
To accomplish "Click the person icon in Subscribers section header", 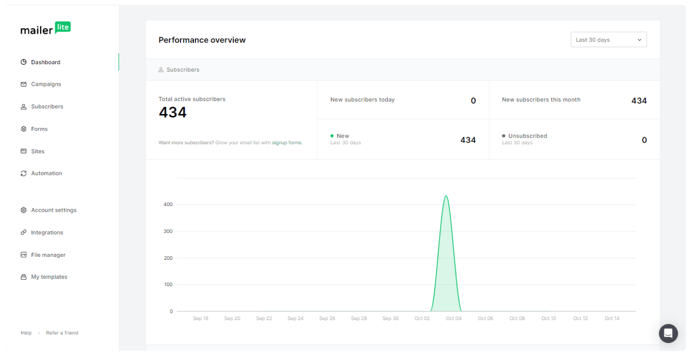I will coord(161,69).
